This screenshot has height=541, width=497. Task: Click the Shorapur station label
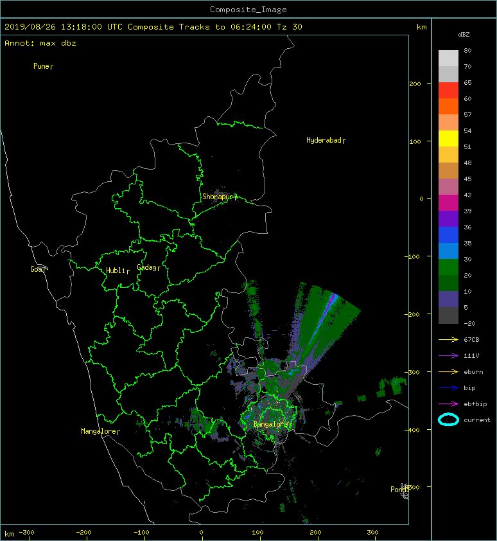click(218, 197)
